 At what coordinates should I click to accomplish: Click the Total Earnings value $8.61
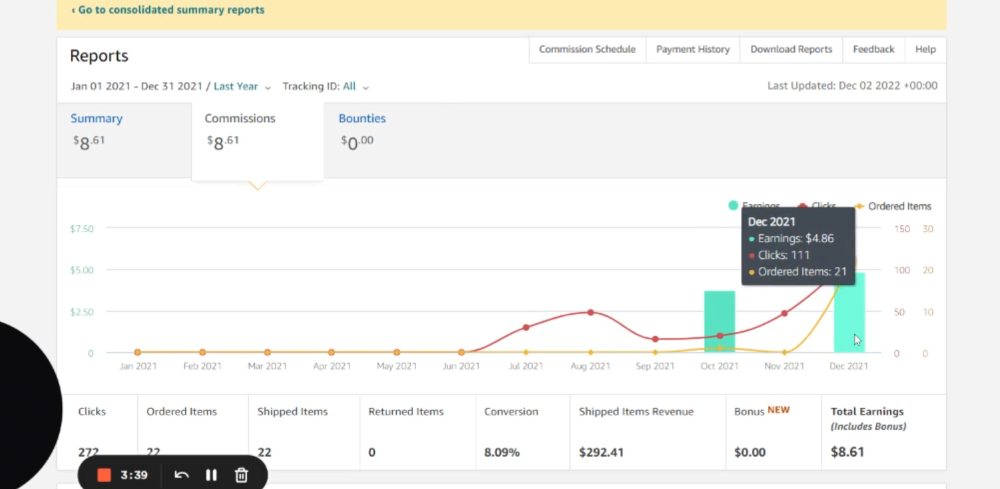848,452
